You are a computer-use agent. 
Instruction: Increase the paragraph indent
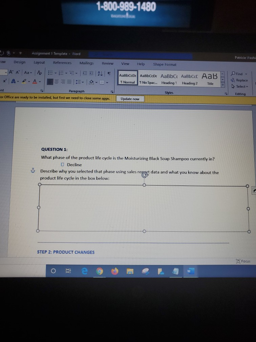[91, 73]
